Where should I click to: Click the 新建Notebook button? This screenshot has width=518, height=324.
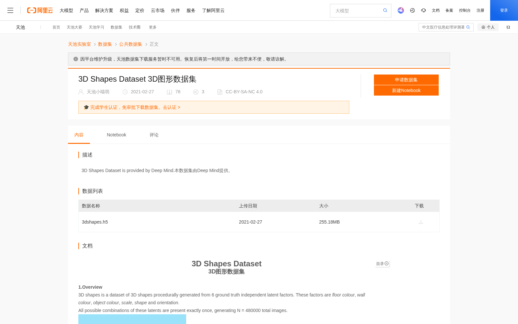(406, 90)
